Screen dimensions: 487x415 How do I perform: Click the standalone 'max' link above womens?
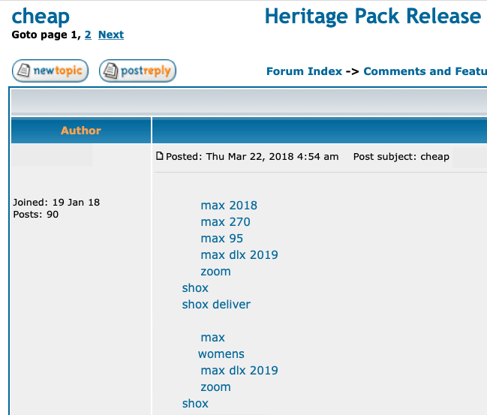click(212, 337)
